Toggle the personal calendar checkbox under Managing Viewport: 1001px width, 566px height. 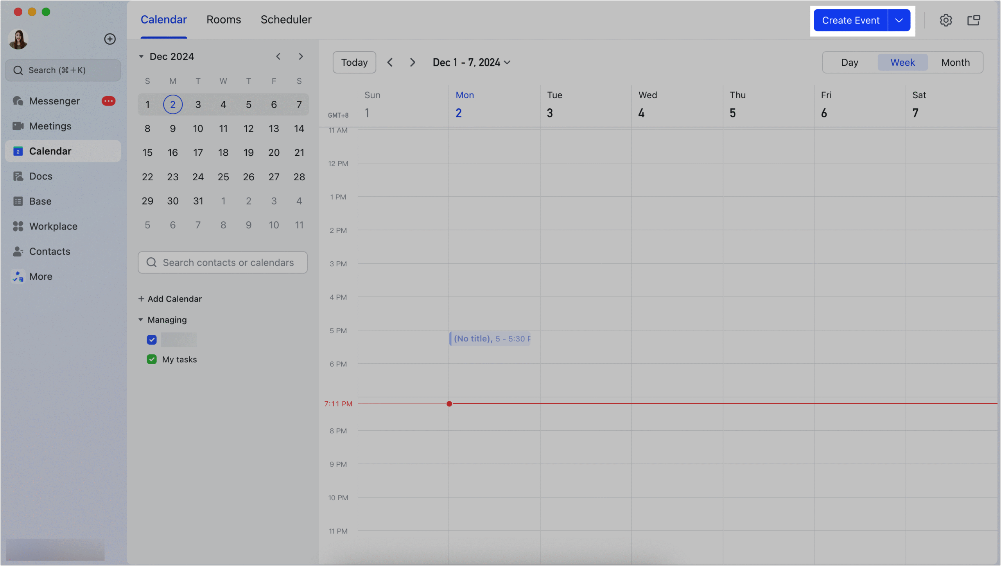tap(152, 340)
